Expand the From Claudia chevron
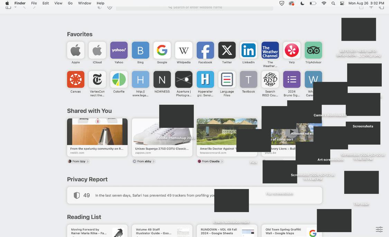Viewport: 389px width, 237px height. tap(222, 161)
